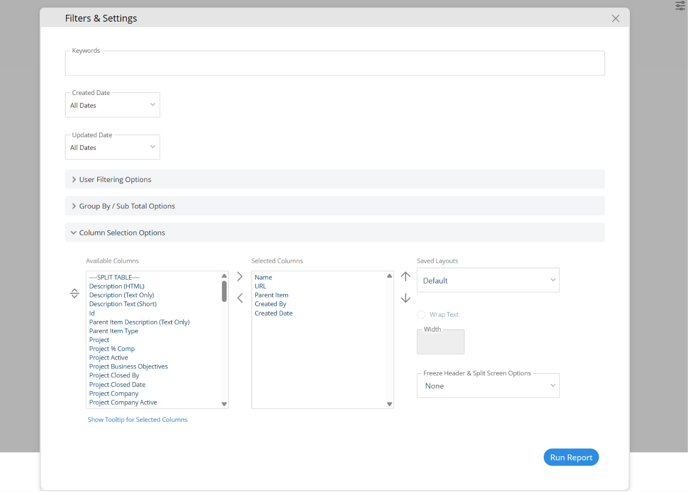The height and width of the screenshot is (492, 688).
Task: Select Parent Item Type column
Action: (x=114, y=331)
